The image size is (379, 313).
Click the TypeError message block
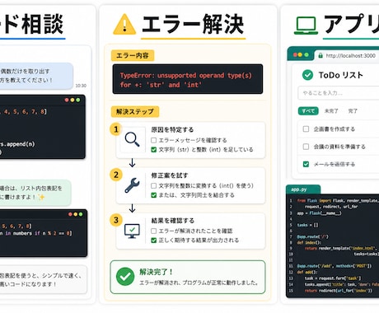coord(188,79)
